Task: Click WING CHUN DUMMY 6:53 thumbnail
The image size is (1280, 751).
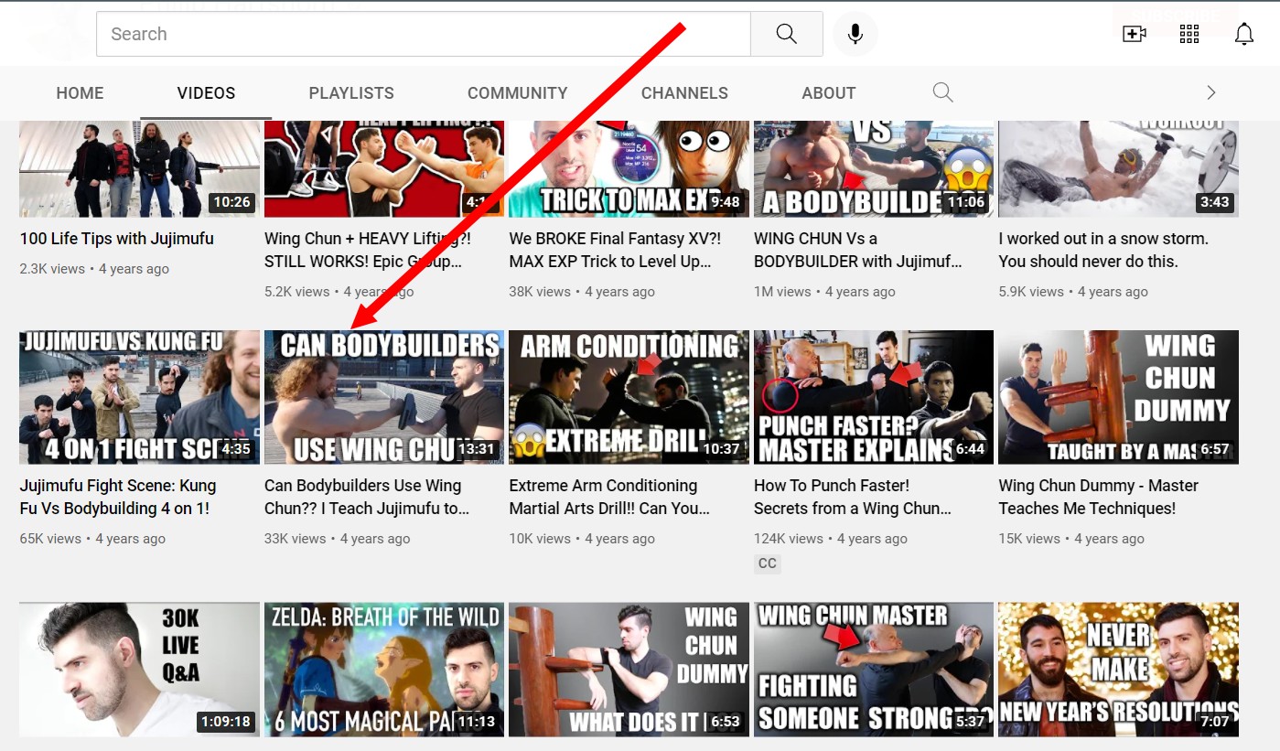Action: (x=629, y=670)
